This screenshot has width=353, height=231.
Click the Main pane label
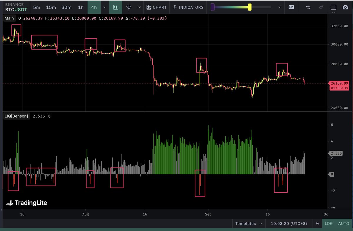[9, 18]
